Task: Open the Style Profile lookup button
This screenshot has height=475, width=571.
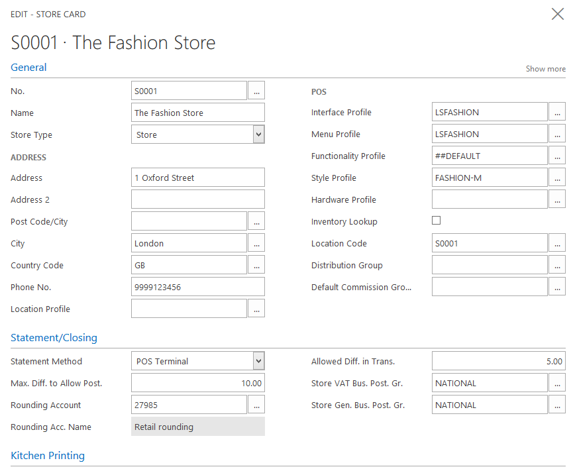Action: 557,178
